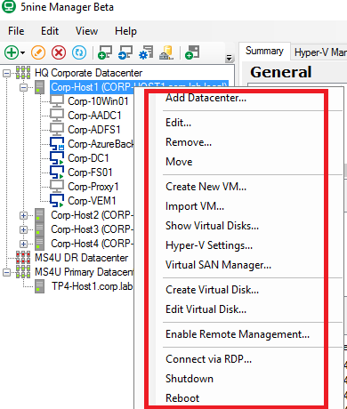Click the Corp-Host1 server icon
The image size is (347, 409).
click(39, 87)
